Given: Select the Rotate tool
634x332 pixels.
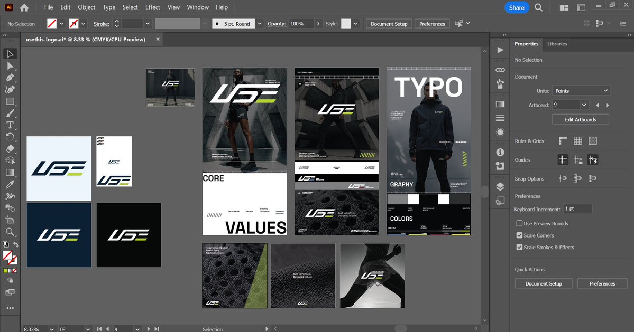Looking at the screenshot, I should [x=10, y=137].
